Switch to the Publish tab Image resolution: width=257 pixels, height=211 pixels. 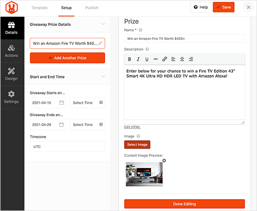(x=92, y=8)
